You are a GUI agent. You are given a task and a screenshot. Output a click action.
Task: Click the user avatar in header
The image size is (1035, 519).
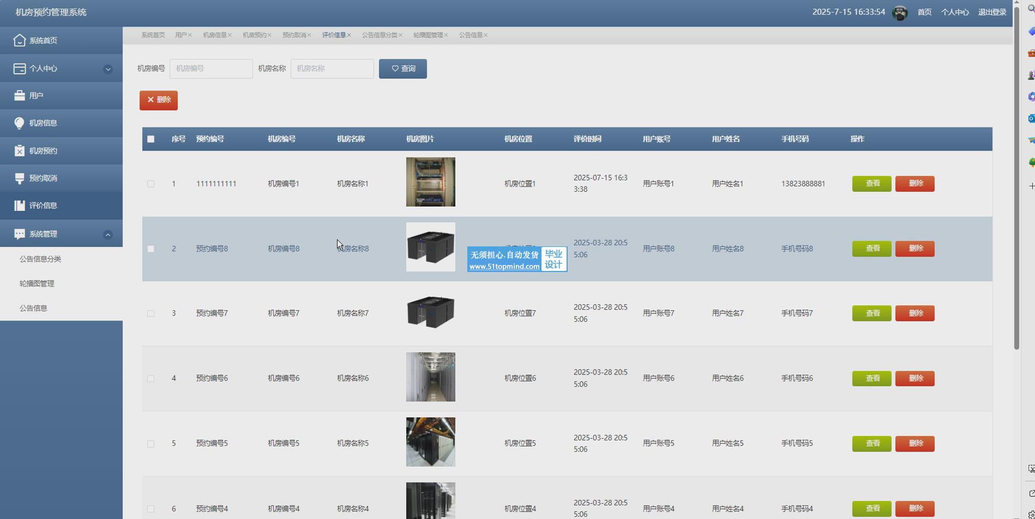pos(900,13)
